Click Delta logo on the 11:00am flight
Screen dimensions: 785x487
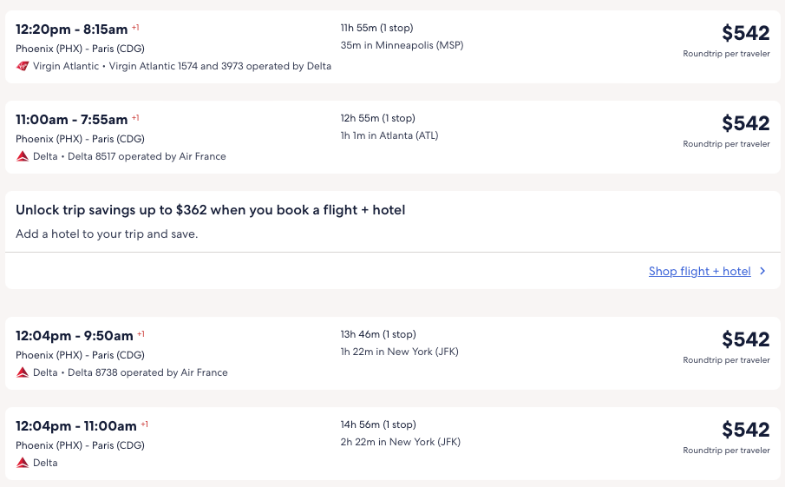(23, 156)
